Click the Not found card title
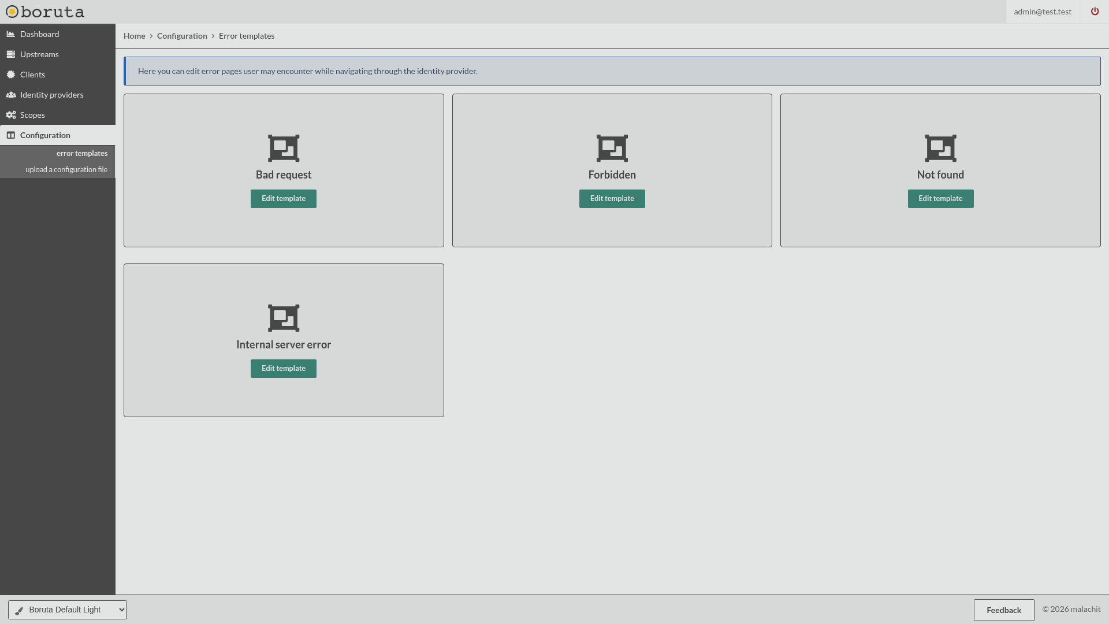 tap(940, 174)
